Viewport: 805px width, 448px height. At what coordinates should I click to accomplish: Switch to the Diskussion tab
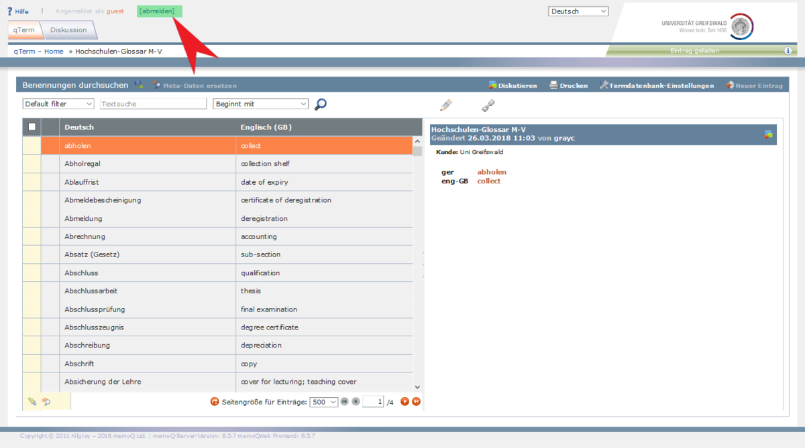click(68, 30)
